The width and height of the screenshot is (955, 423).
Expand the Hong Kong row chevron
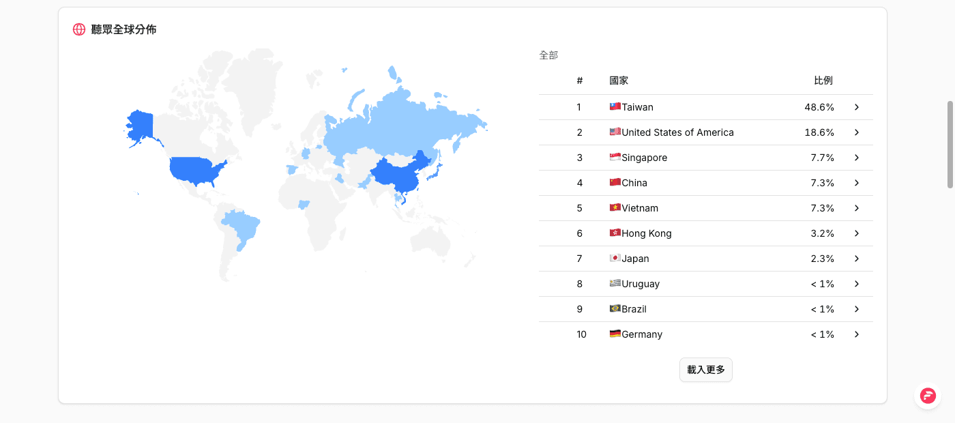857,233
